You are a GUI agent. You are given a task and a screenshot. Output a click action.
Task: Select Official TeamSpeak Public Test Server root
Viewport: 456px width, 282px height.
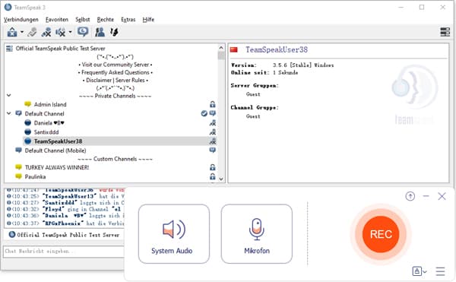(60, 49)
